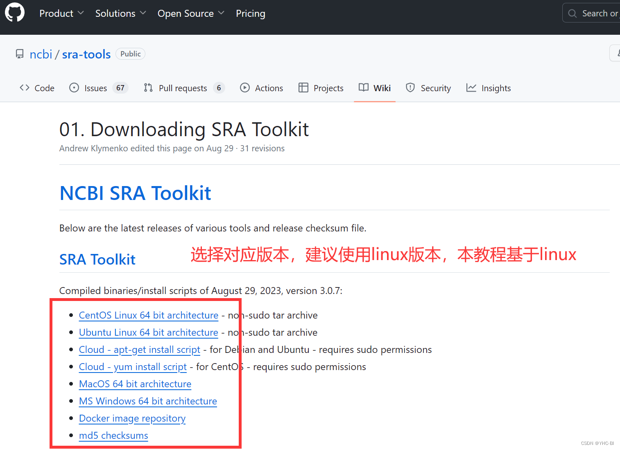Click the repository book icon beside ncbi
This screenshot has width=620, height=449.
(20, 54)
